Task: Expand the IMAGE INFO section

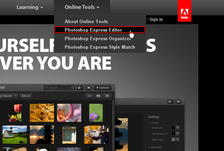Action: pyautogui.click(x=155, y=147)
